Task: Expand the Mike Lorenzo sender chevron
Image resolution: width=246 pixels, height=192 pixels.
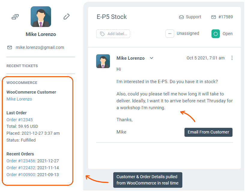Action: tap(152, 58)
